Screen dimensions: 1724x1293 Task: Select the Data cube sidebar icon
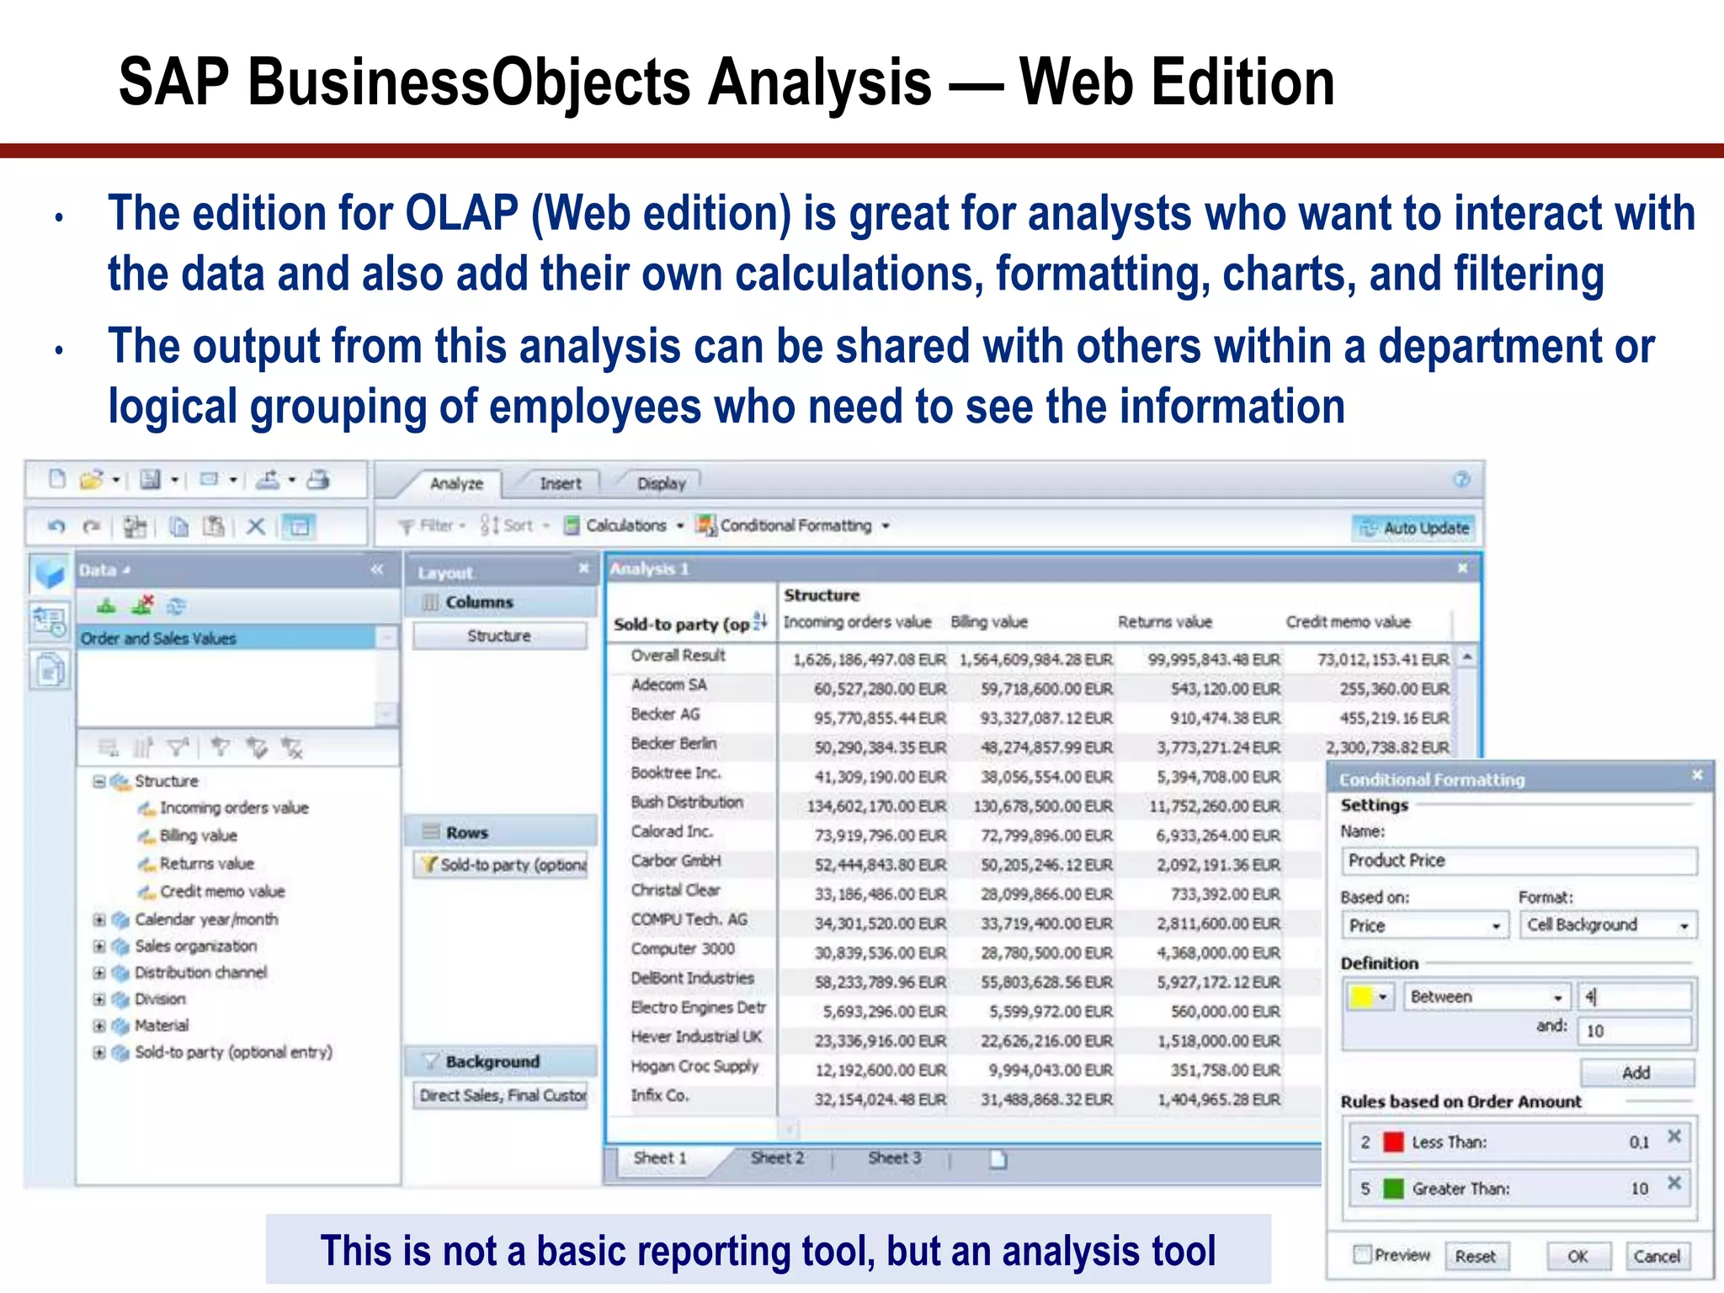(50, 574)
